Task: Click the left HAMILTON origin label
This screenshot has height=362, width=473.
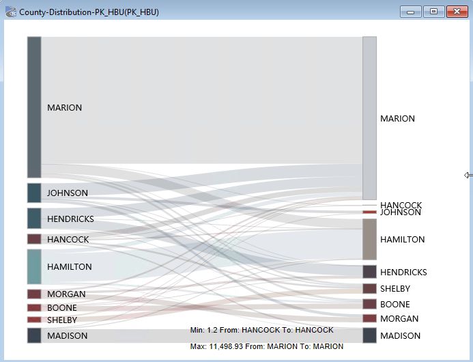Action: point(70,266)
